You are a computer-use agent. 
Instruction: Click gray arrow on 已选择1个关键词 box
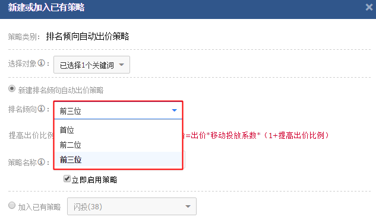click(122, 65)
